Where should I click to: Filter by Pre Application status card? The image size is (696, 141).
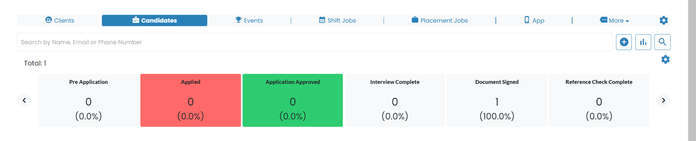click(88, 100)
